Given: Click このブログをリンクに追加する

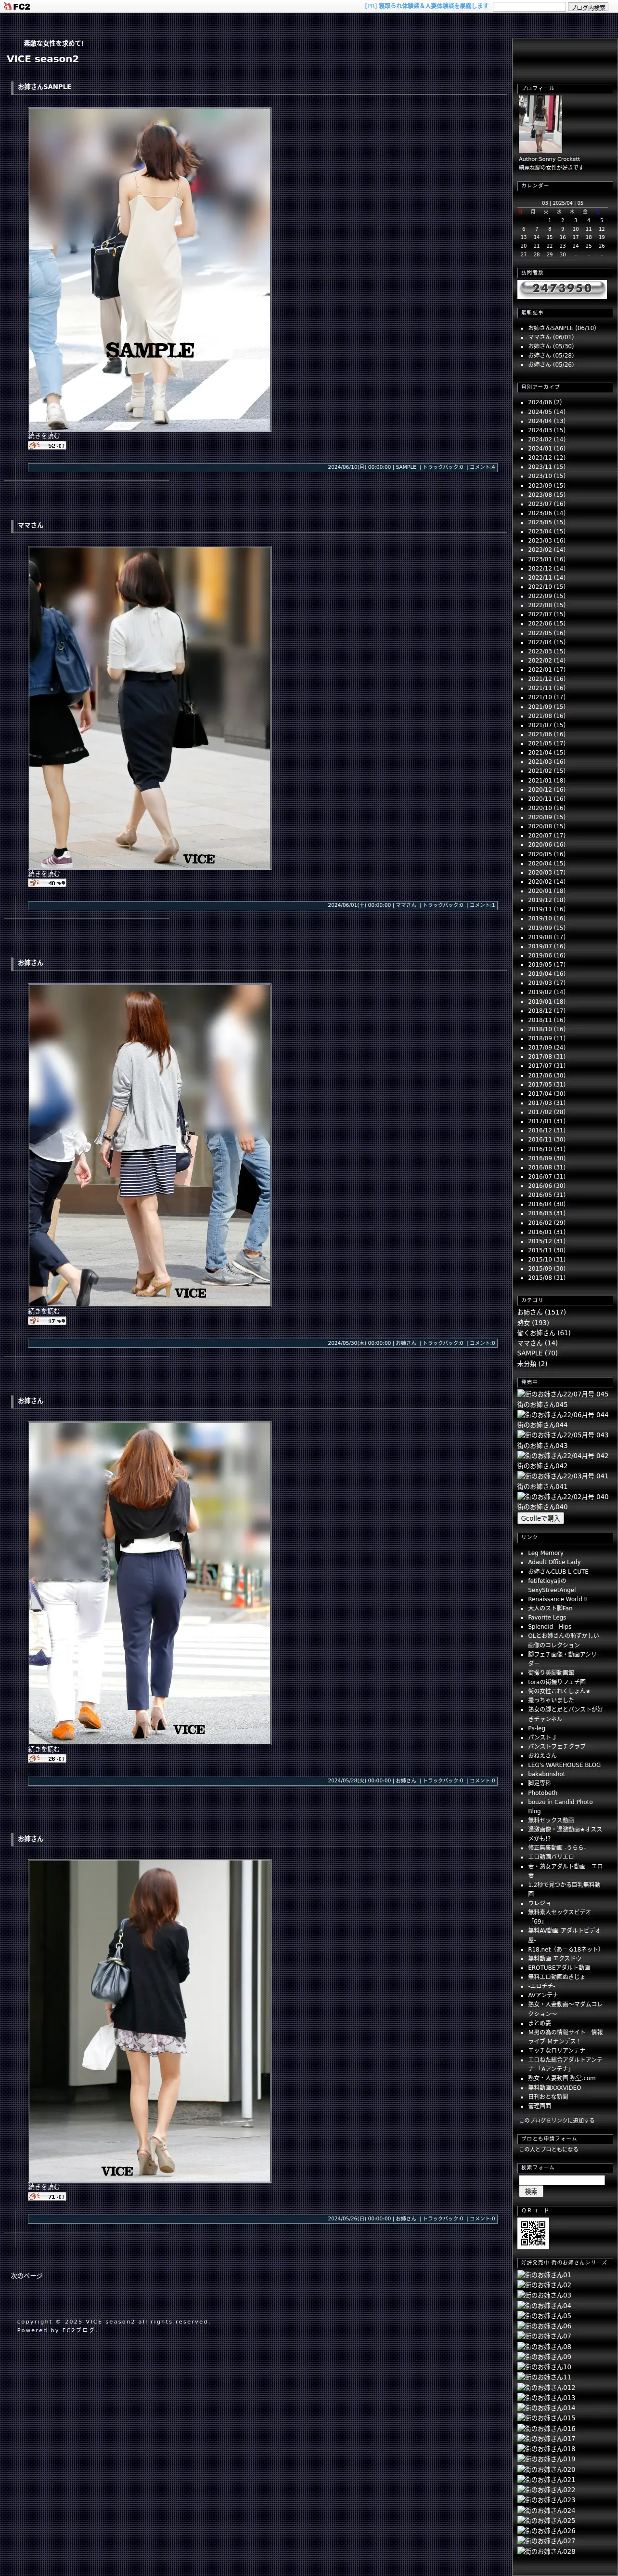Looking at the screenshot, I should [556, 2120].
